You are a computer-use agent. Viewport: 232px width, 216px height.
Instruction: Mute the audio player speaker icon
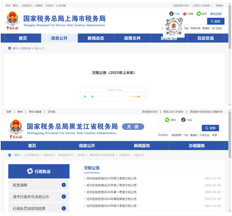[124, 96]
